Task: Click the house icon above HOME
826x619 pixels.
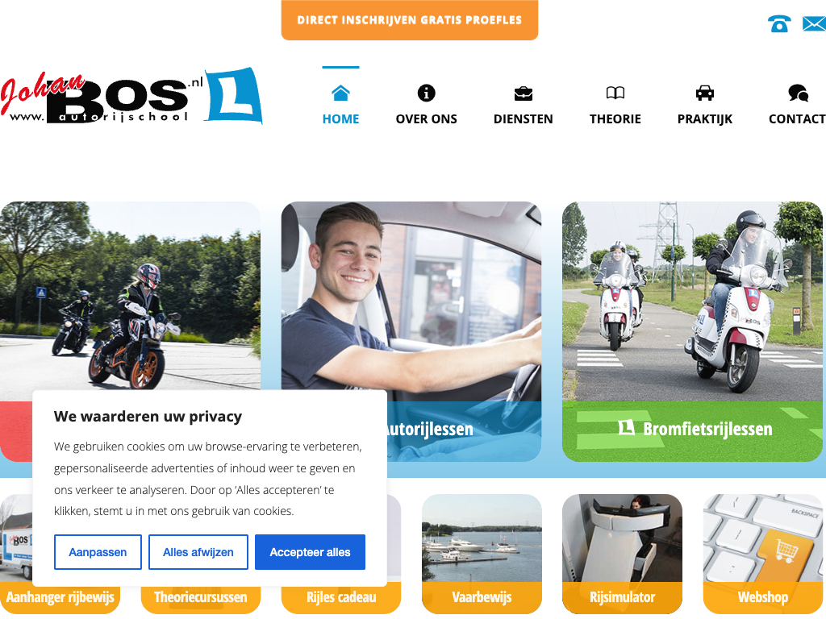Action: [x=341, y=93]
